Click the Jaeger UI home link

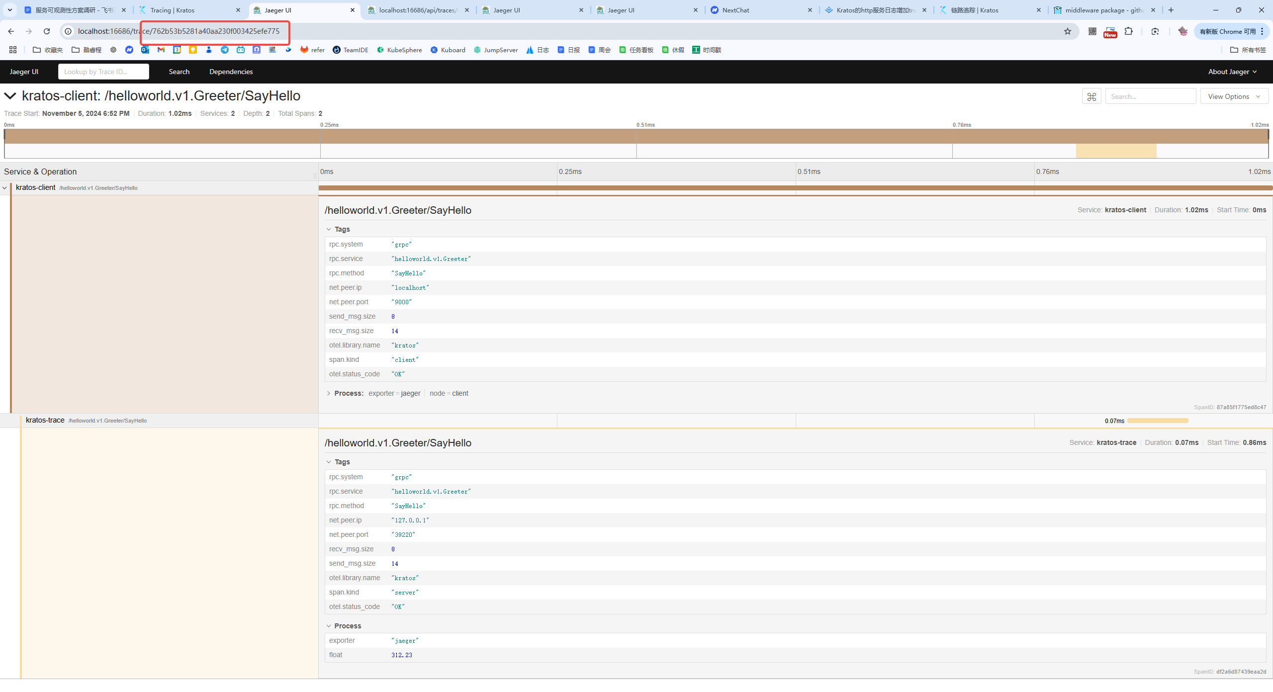pos(24,72)
